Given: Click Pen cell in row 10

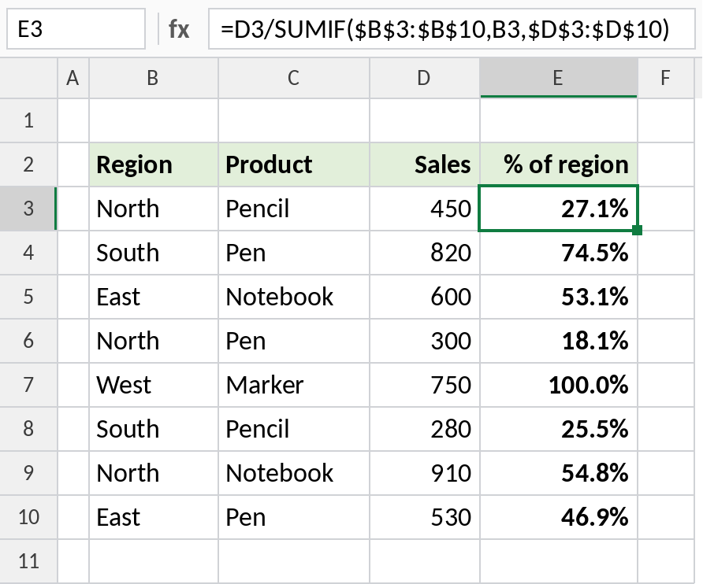Looking at the screenshot, I should point(294,517).
